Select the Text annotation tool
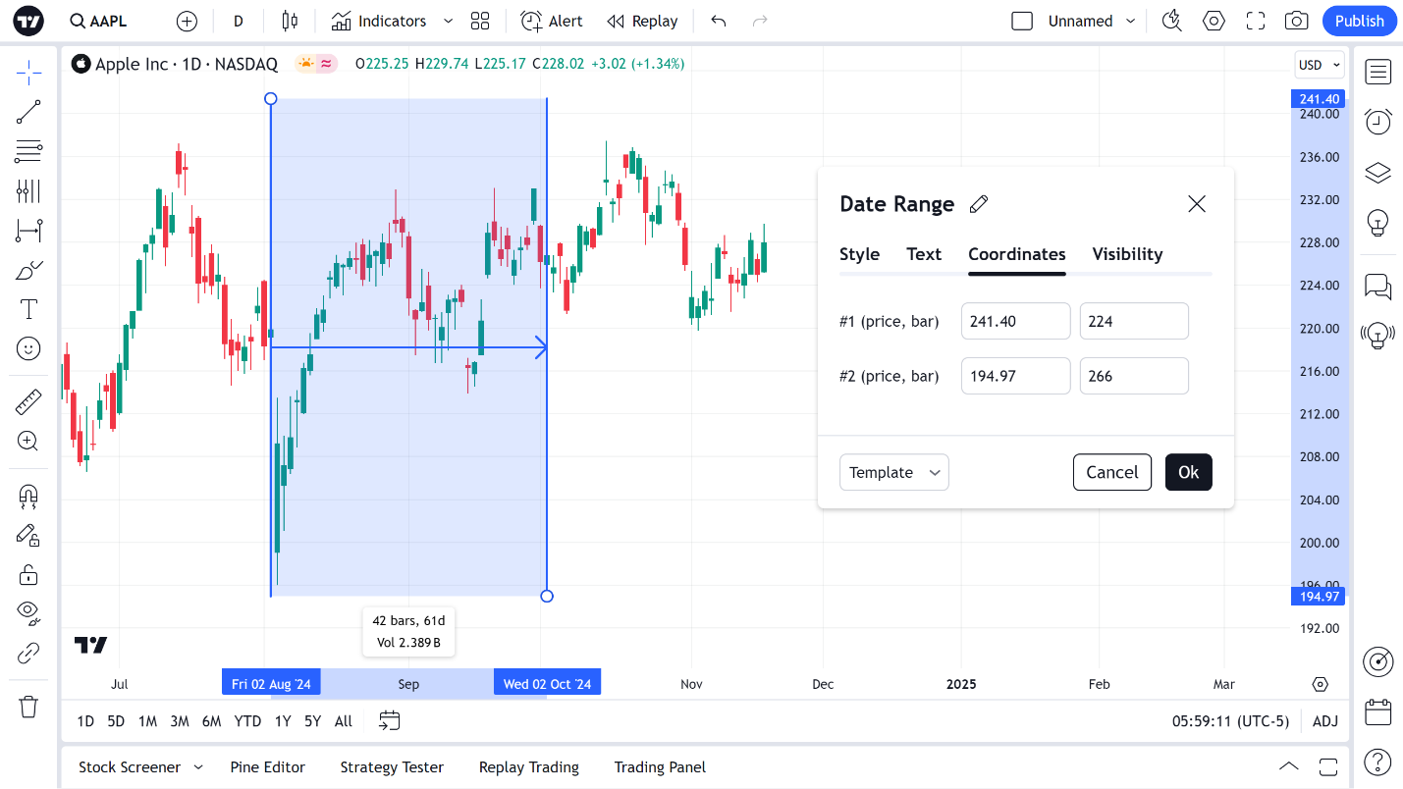The height and width of the screenshot is (789, 1403). tap(29, 309)
